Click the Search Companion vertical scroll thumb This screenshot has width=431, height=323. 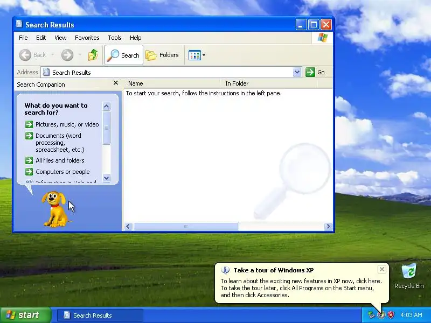pyautogui.click(x=106, y=128)
